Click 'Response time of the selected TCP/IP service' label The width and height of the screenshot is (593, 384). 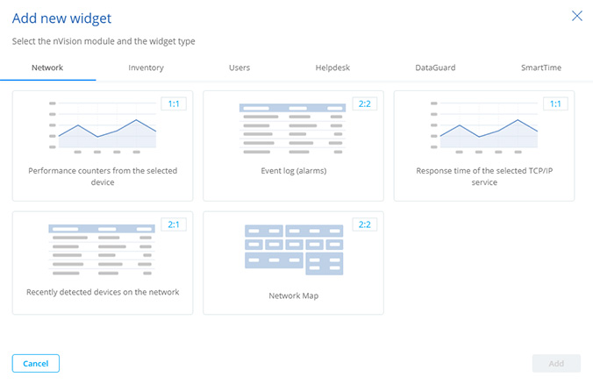pyautogui.click(x=484, y=176)
